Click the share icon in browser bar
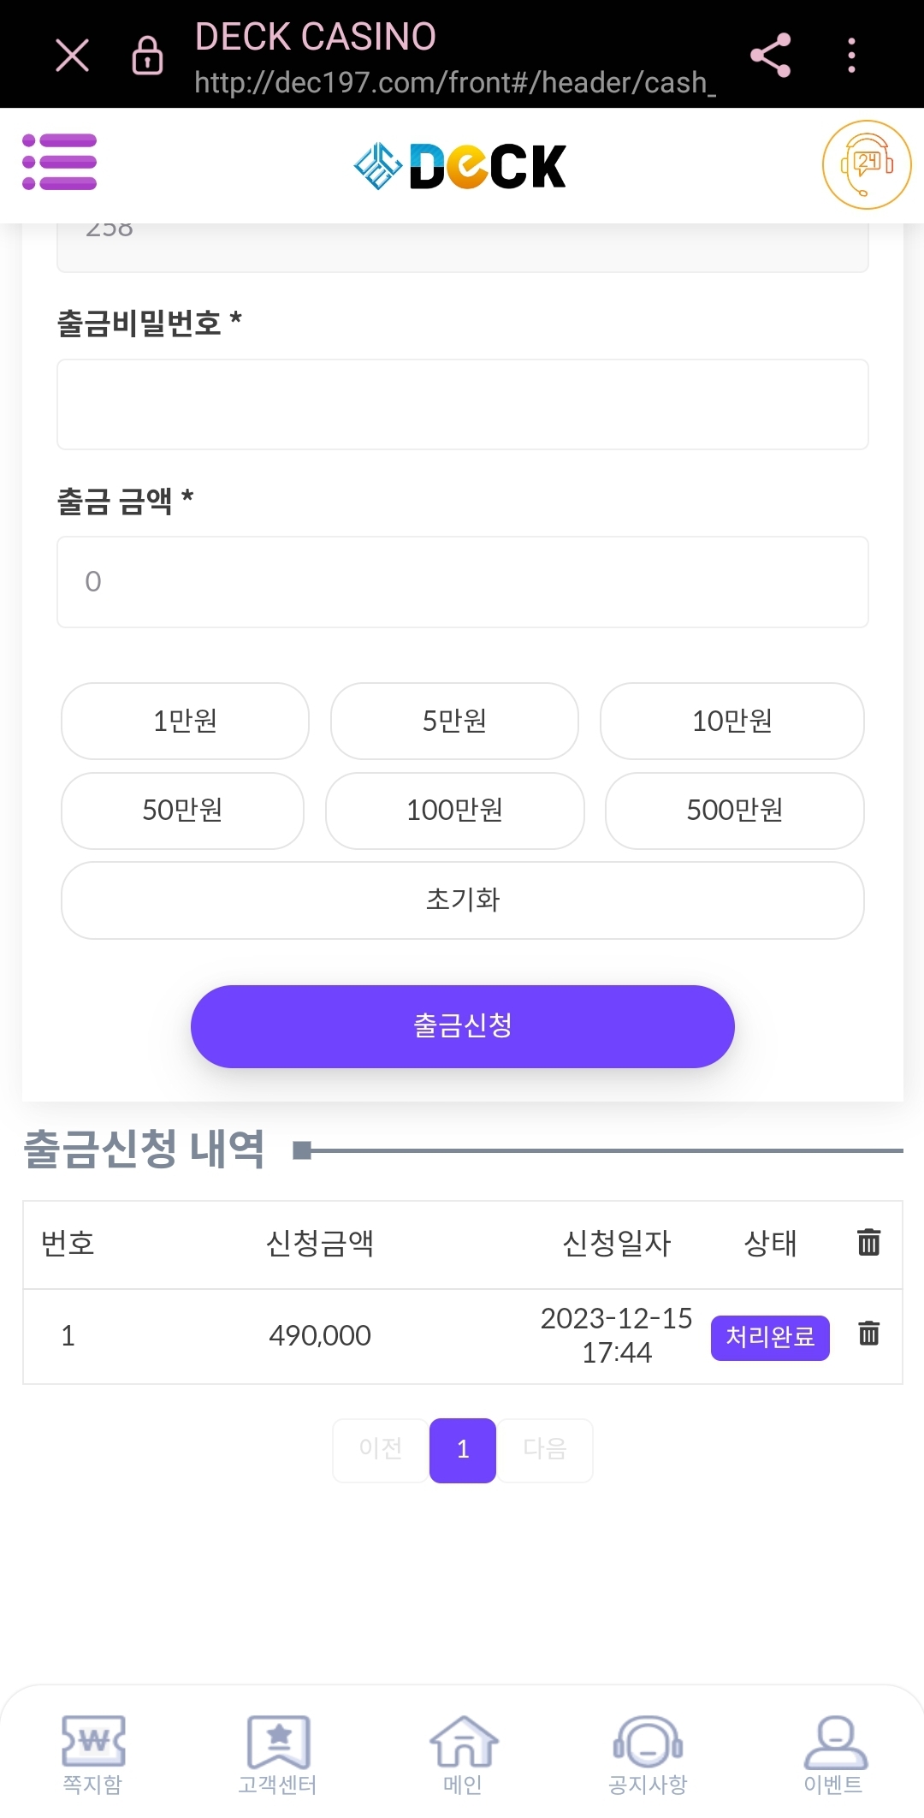 coord(770,56)
